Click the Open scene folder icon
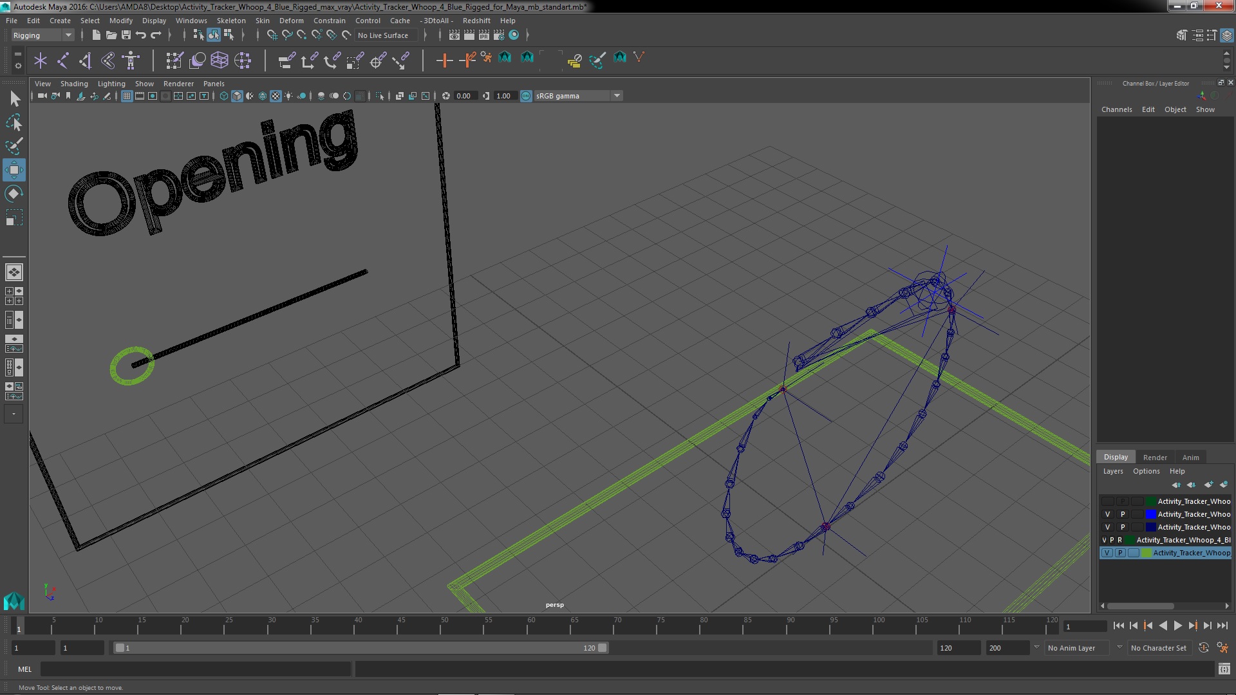Image resolution: width=1236 pixels, height=695 pixels. tap(111, 35)
